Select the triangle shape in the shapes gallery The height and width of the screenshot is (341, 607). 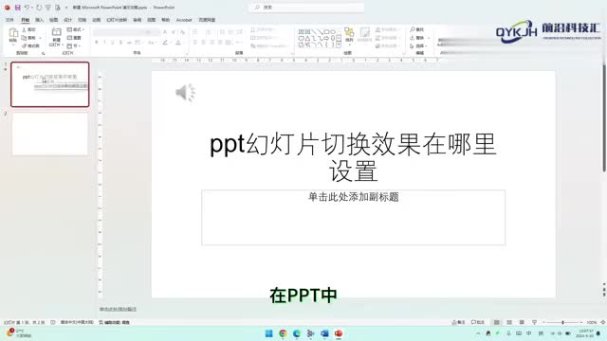point(307,38)
